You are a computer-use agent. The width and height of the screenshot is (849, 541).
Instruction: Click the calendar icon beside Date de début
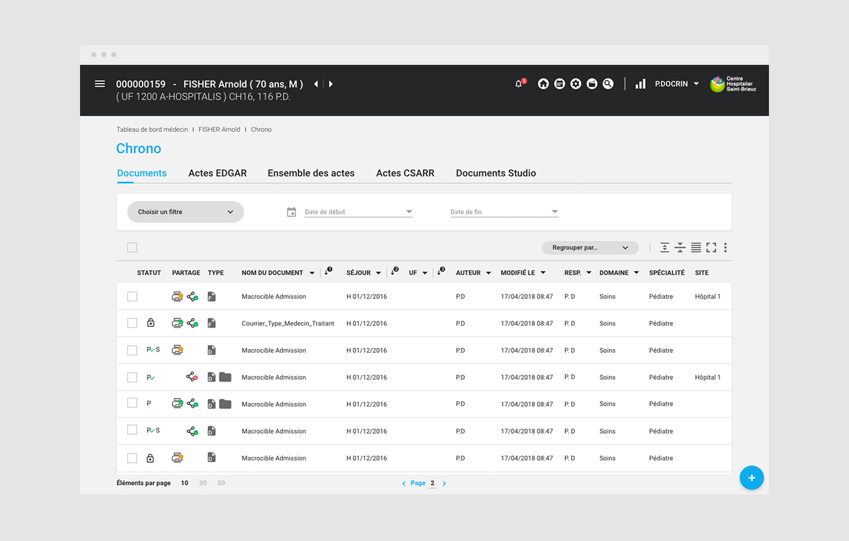[292, 212]
